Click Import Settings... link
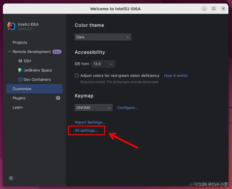The height and width of the screenshot is (189, 232). coord(90,122)
